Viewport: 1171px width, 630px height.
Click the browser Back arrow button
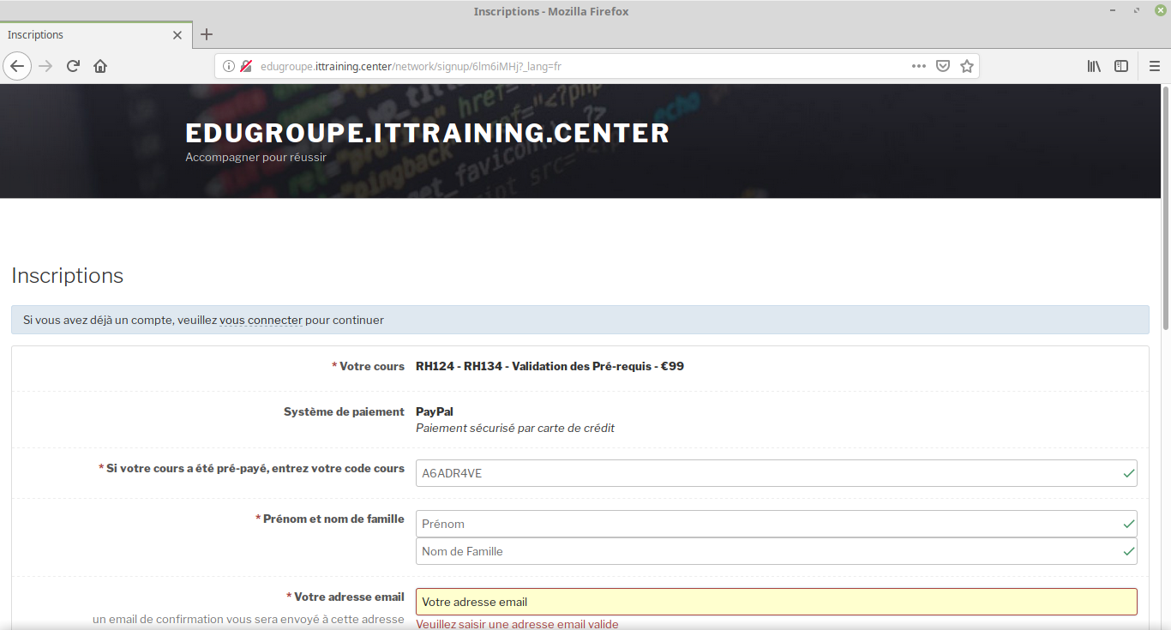pyautogui.click(x=17, y=66)
